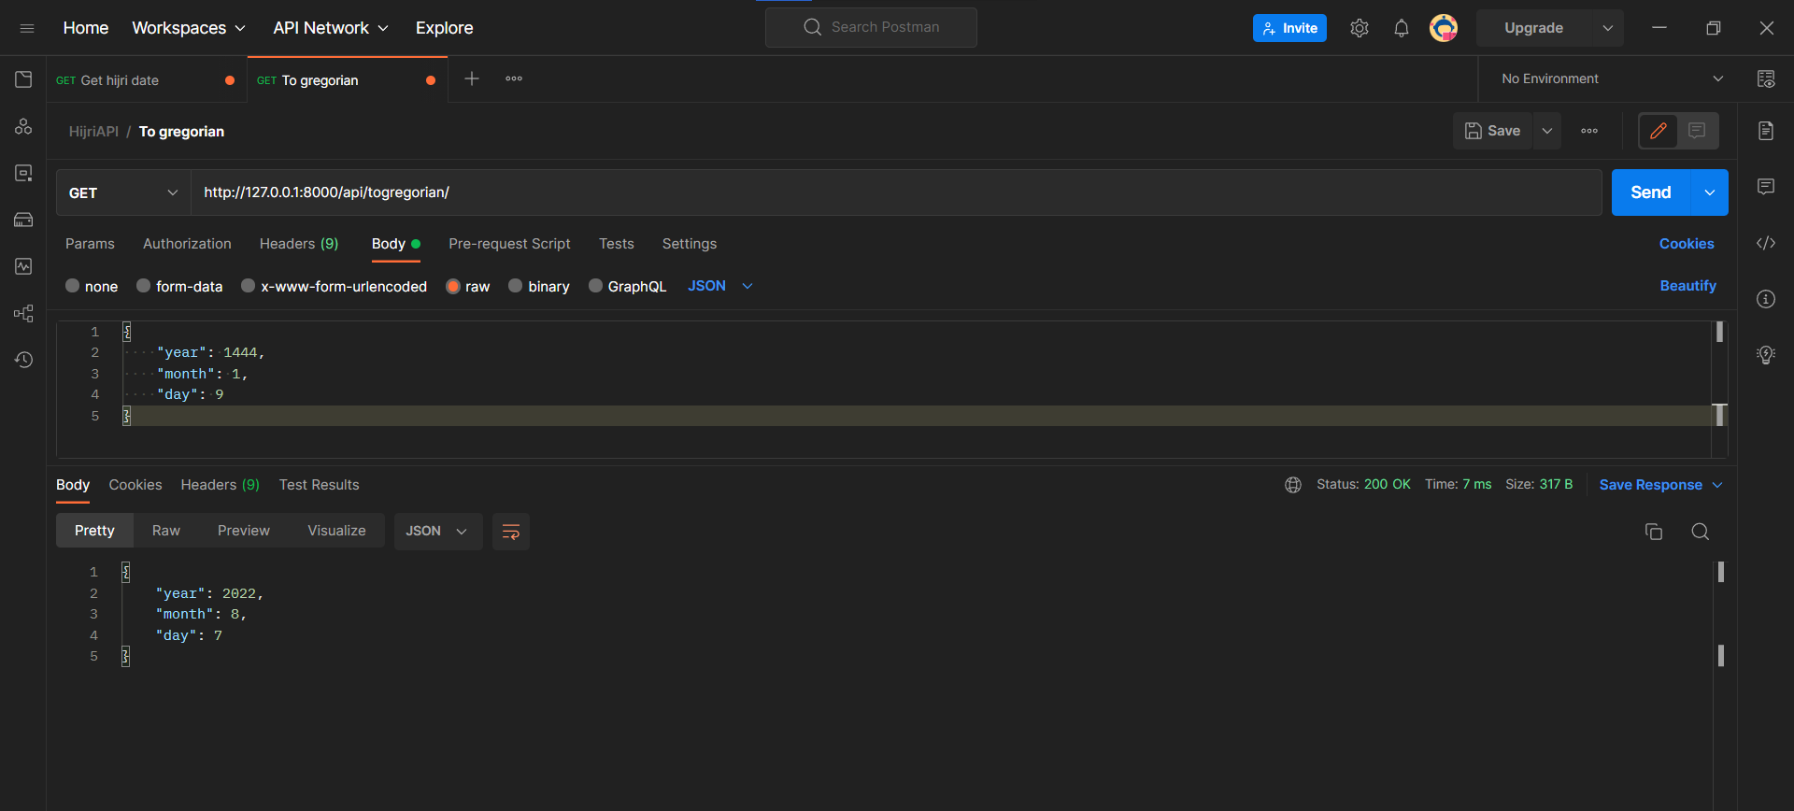Viewport: 1794px width, 811px height.
Task: Toggle response line wrap icon
Action: click(x=511, y=532)
